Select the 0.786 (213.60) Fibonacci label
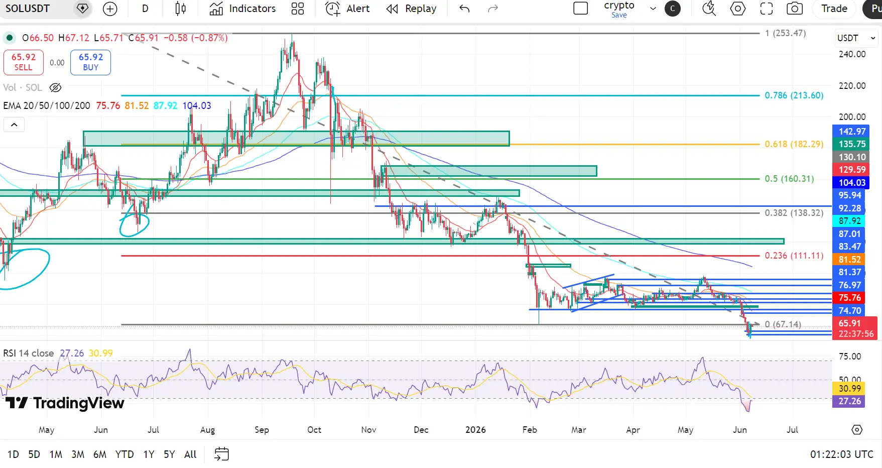The width and height of the screenshot is (882, 468). (x=794, y=95)
